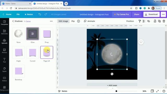Click the Home button in header

pos(7,14)
